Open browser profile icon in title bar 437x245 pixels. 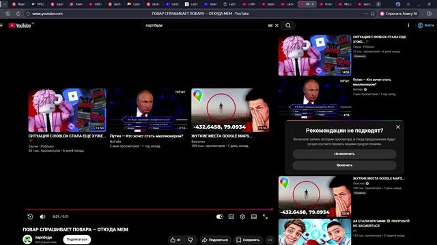click(398, 4)
